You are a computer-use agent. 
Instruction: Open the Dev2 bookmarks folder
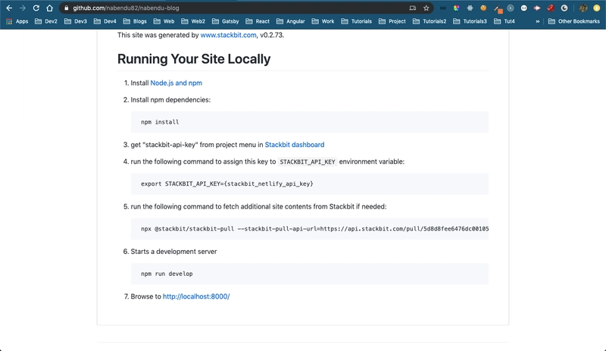(46, 21)
